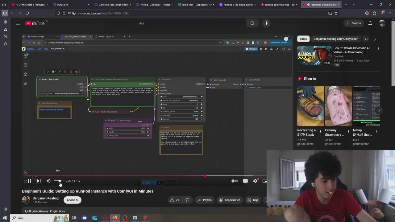The height and width of the screenshot is (222, 395).
Task: Go to YouTube home via logo
Action: tap(35, 23)
